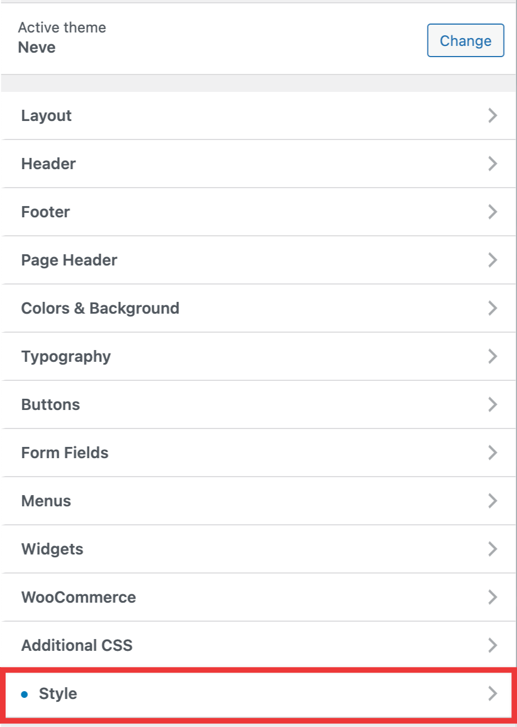This screenshot has width=517, height=727.
Task: Click the arrow icon in Buttons row
Action: tap(492, 404)
